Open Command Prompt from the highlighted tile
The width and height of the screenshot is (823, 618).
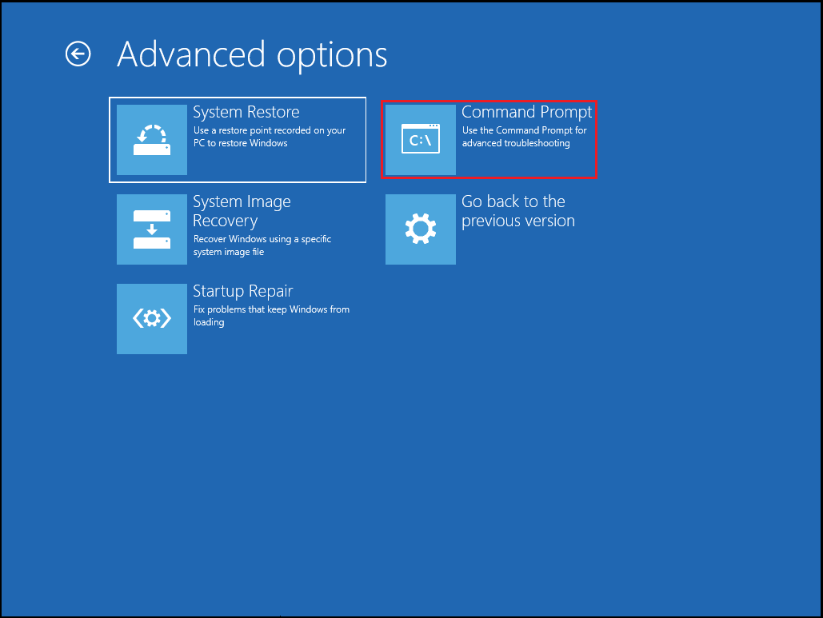[x=489, y=139]
